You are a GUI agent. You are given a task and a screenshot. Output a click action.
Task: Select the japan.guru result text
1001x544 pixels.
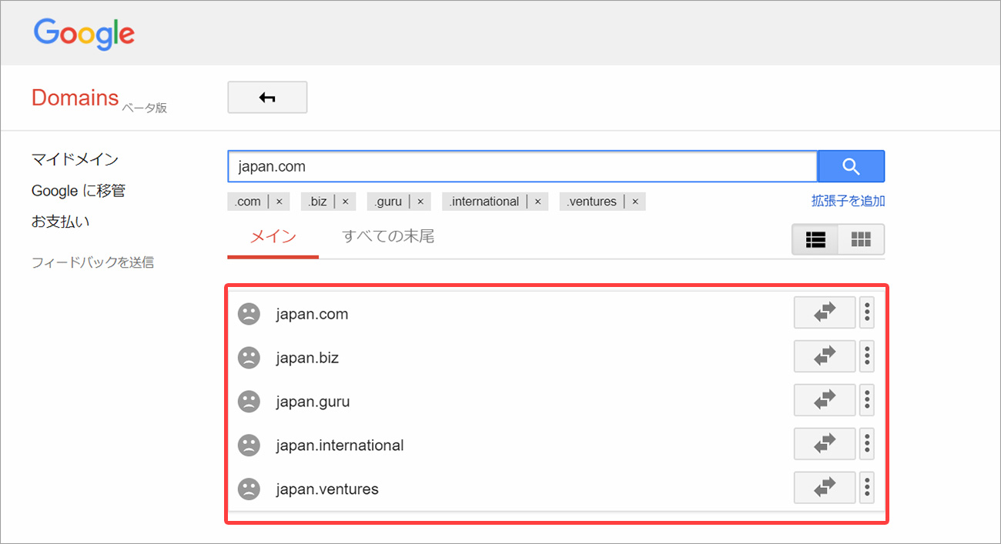coord(313,402)
